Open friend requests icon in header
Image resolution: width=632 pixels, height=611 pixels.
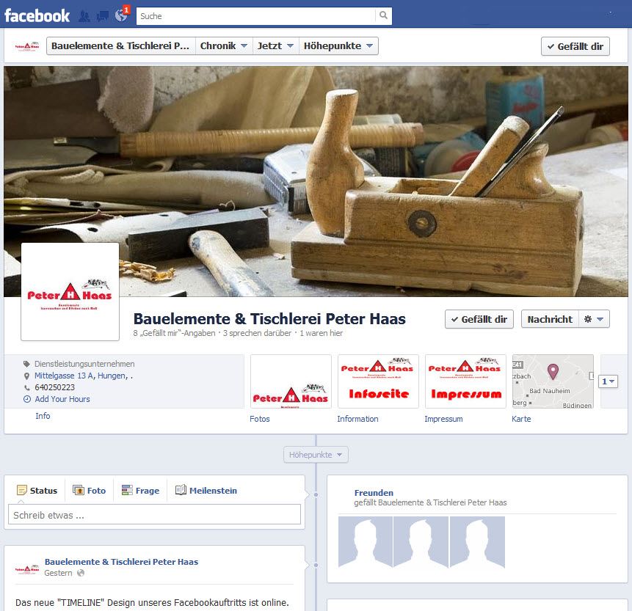click(x=84, y=15)
